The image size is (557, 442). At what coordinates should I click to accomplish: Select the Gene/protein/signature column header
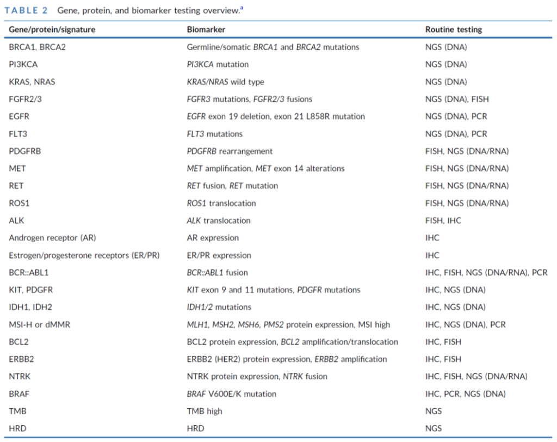click(x=52, y=29)
